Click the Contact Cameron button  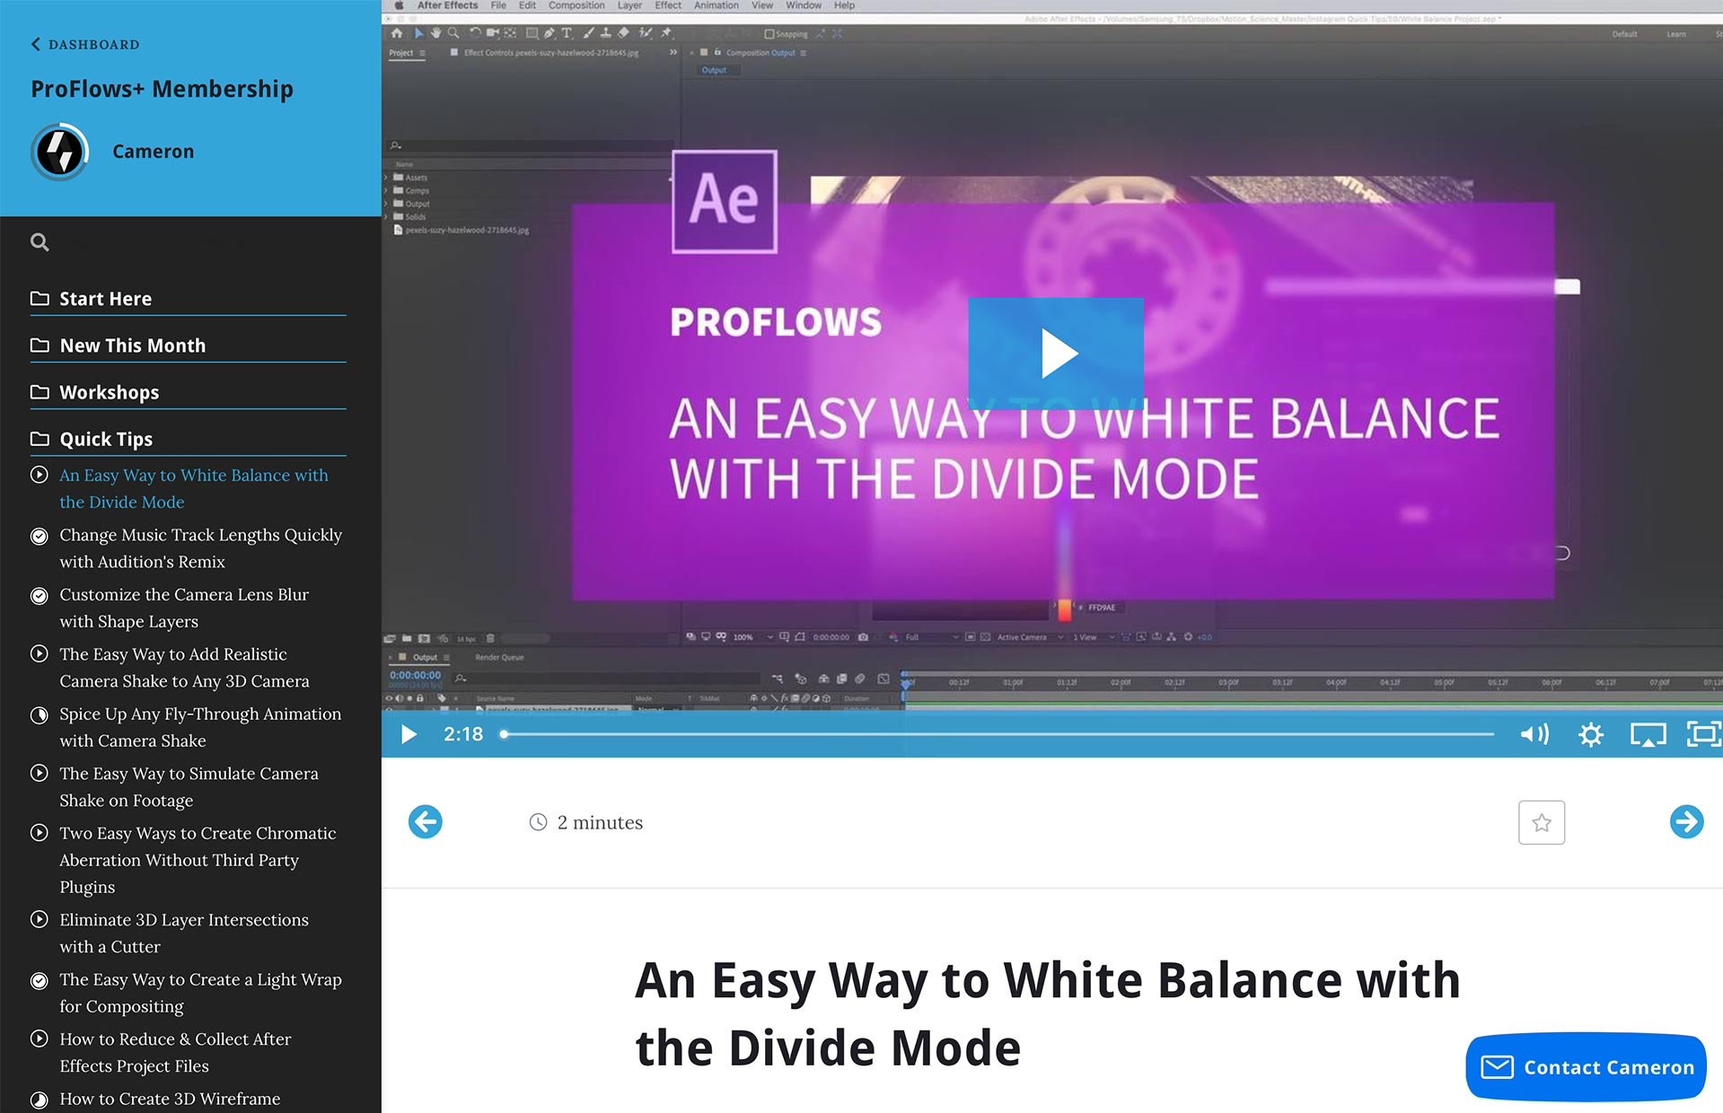(x=1586, y=1067)
